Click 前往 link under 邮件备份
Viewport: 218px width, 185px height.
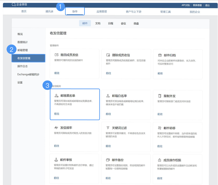click(108, 178)
